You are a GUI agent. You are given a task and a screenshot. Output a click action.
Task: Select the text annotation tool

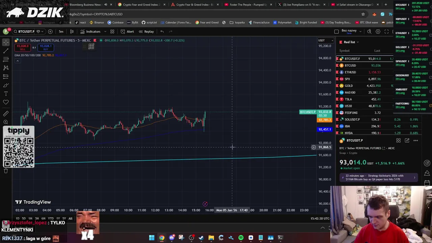(x=6, y=93)
